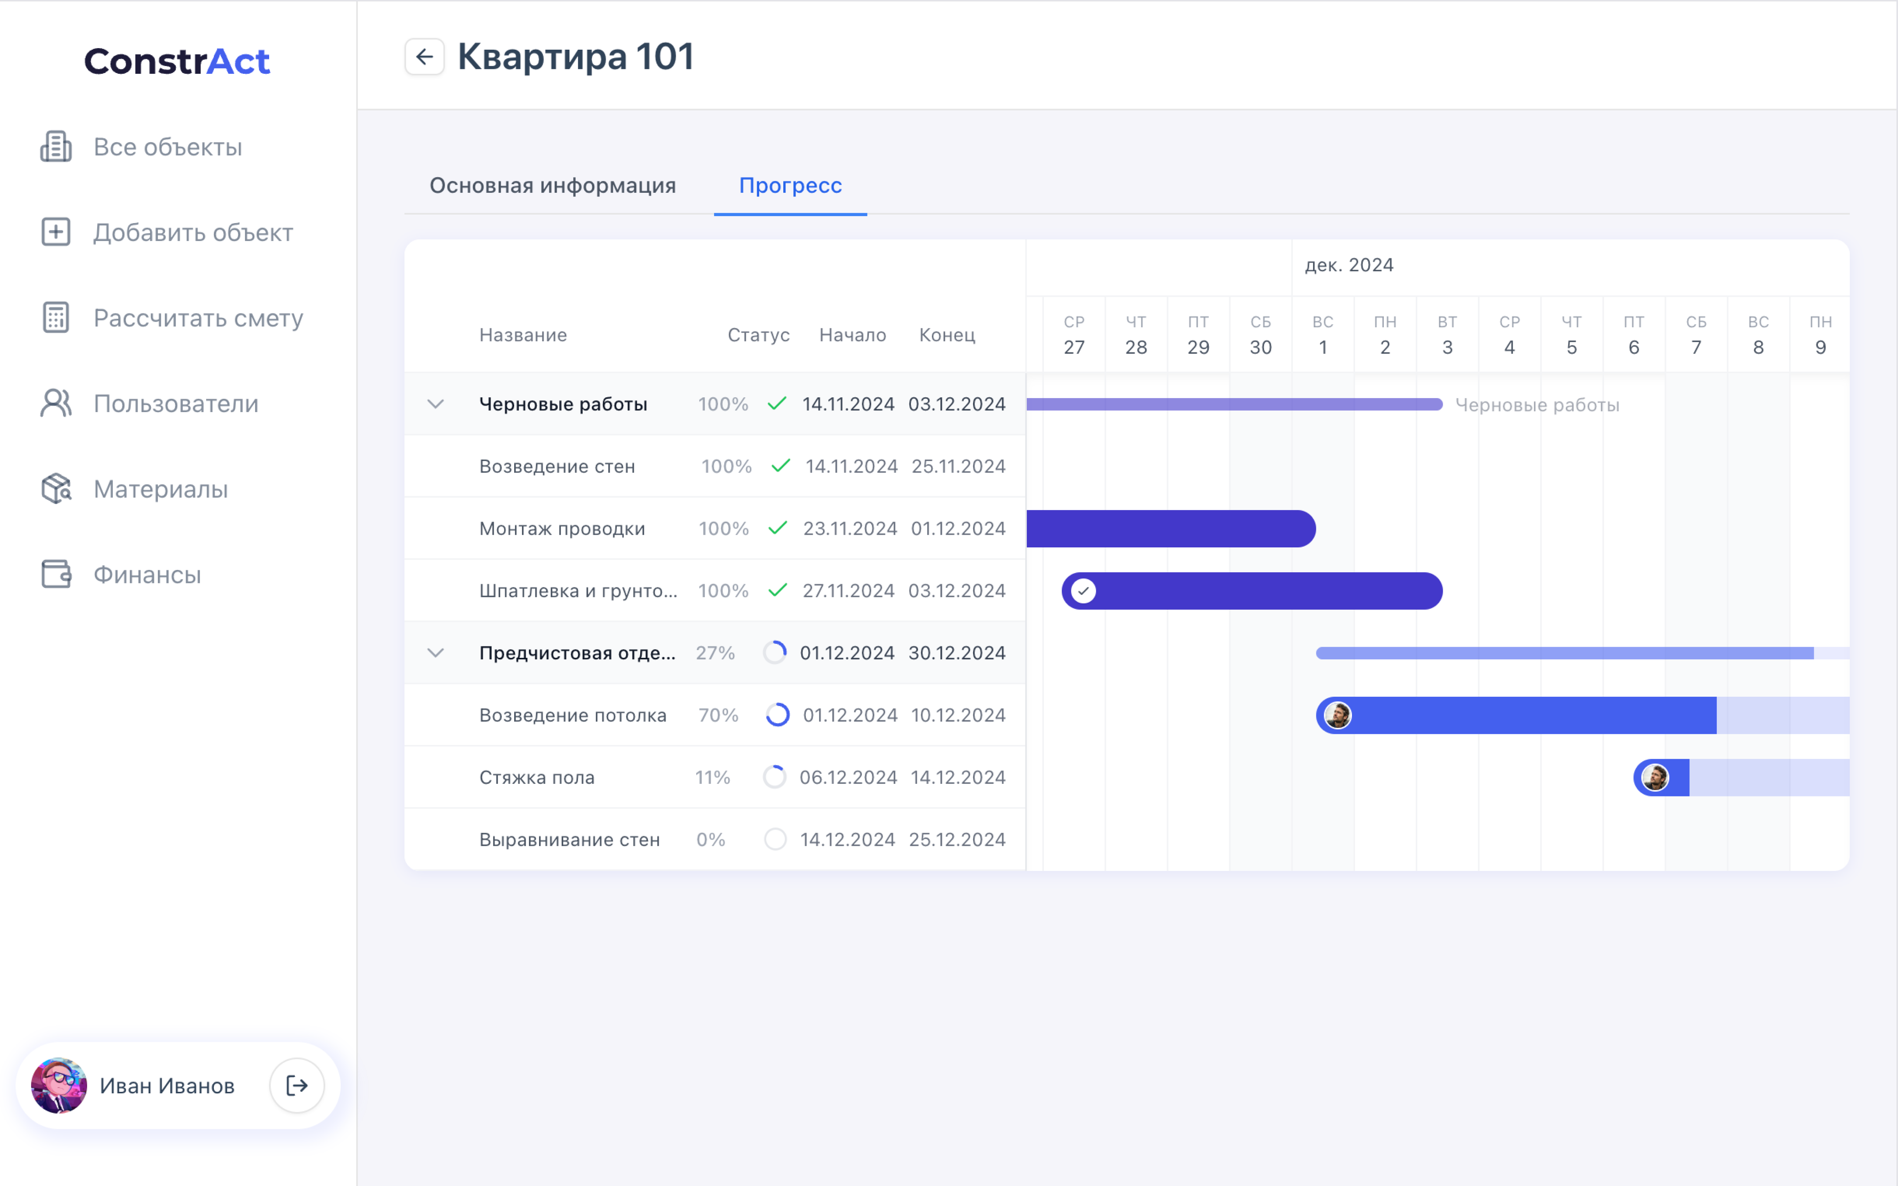Open Пользователи menu item
Image resolution: width=1898 pixels, height=1186 pixels.
coord(176,403)
